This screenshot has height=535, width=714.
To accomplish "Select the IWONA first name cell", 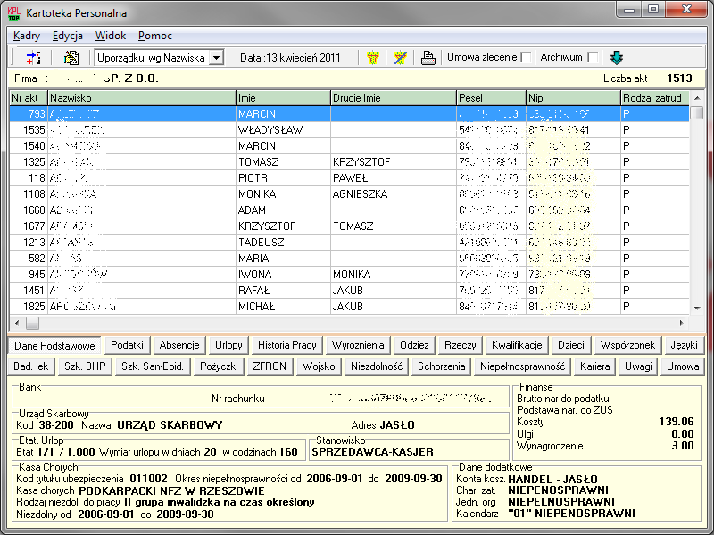I will (x=283, y=275).
